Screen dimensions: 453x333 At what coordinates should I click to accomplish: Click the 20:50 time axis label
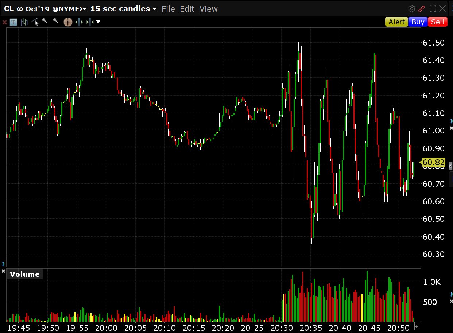tap(398, 328)
